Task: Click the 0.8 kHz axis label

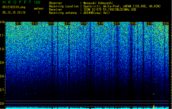Action: 2,76
